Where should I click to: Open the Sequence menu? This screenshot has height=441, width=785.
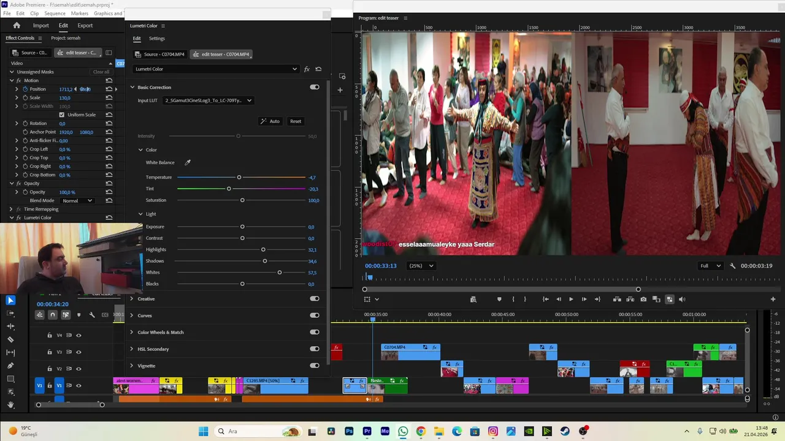pyautogui.click(x=55, y=13)
